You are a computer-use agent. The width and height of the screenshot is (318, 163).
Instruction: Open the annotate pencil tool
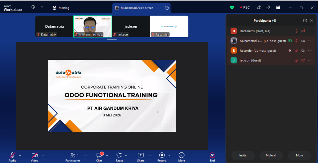point(259,7)
